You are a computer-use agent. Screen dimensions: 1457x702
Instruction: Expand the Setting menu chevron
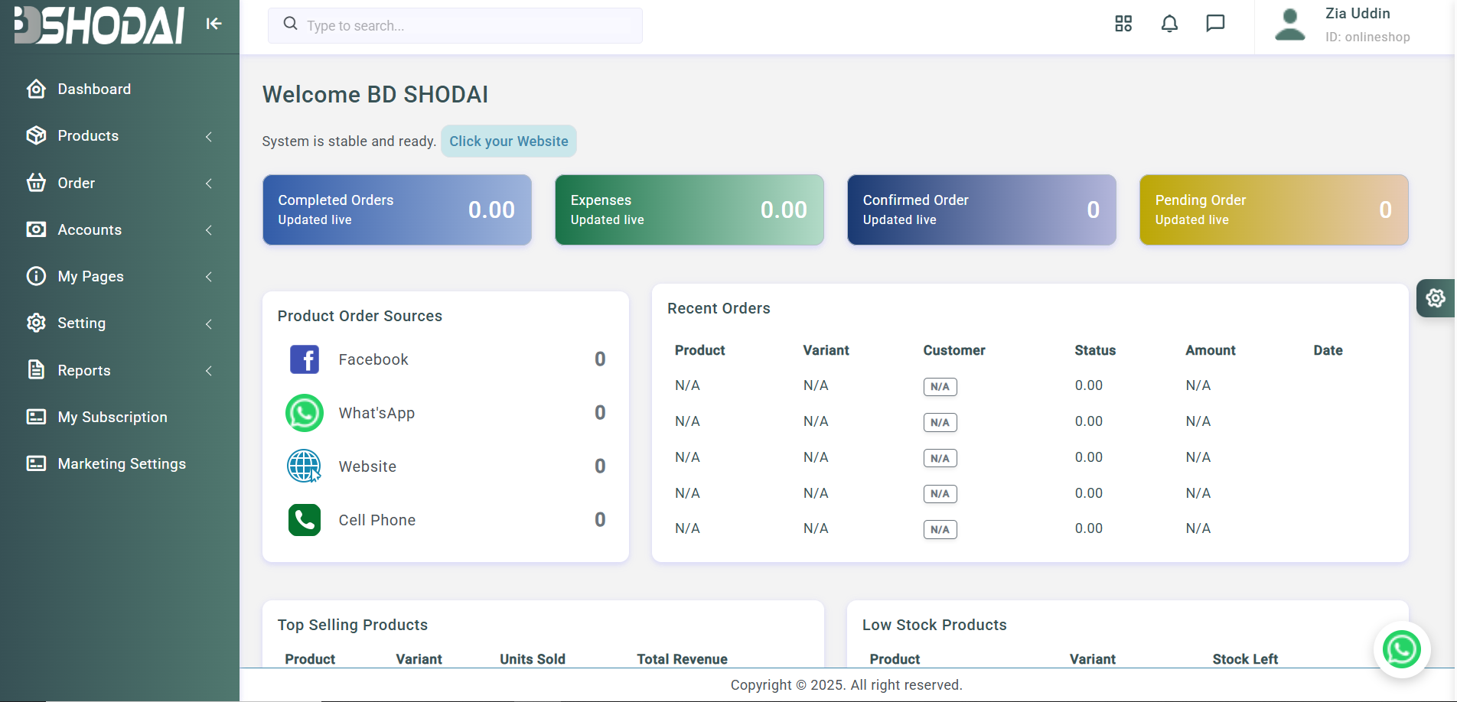tap(209, 324)
